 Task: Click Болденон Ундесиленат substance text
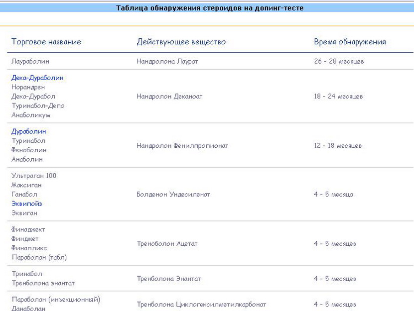click(x=173, y=195)
